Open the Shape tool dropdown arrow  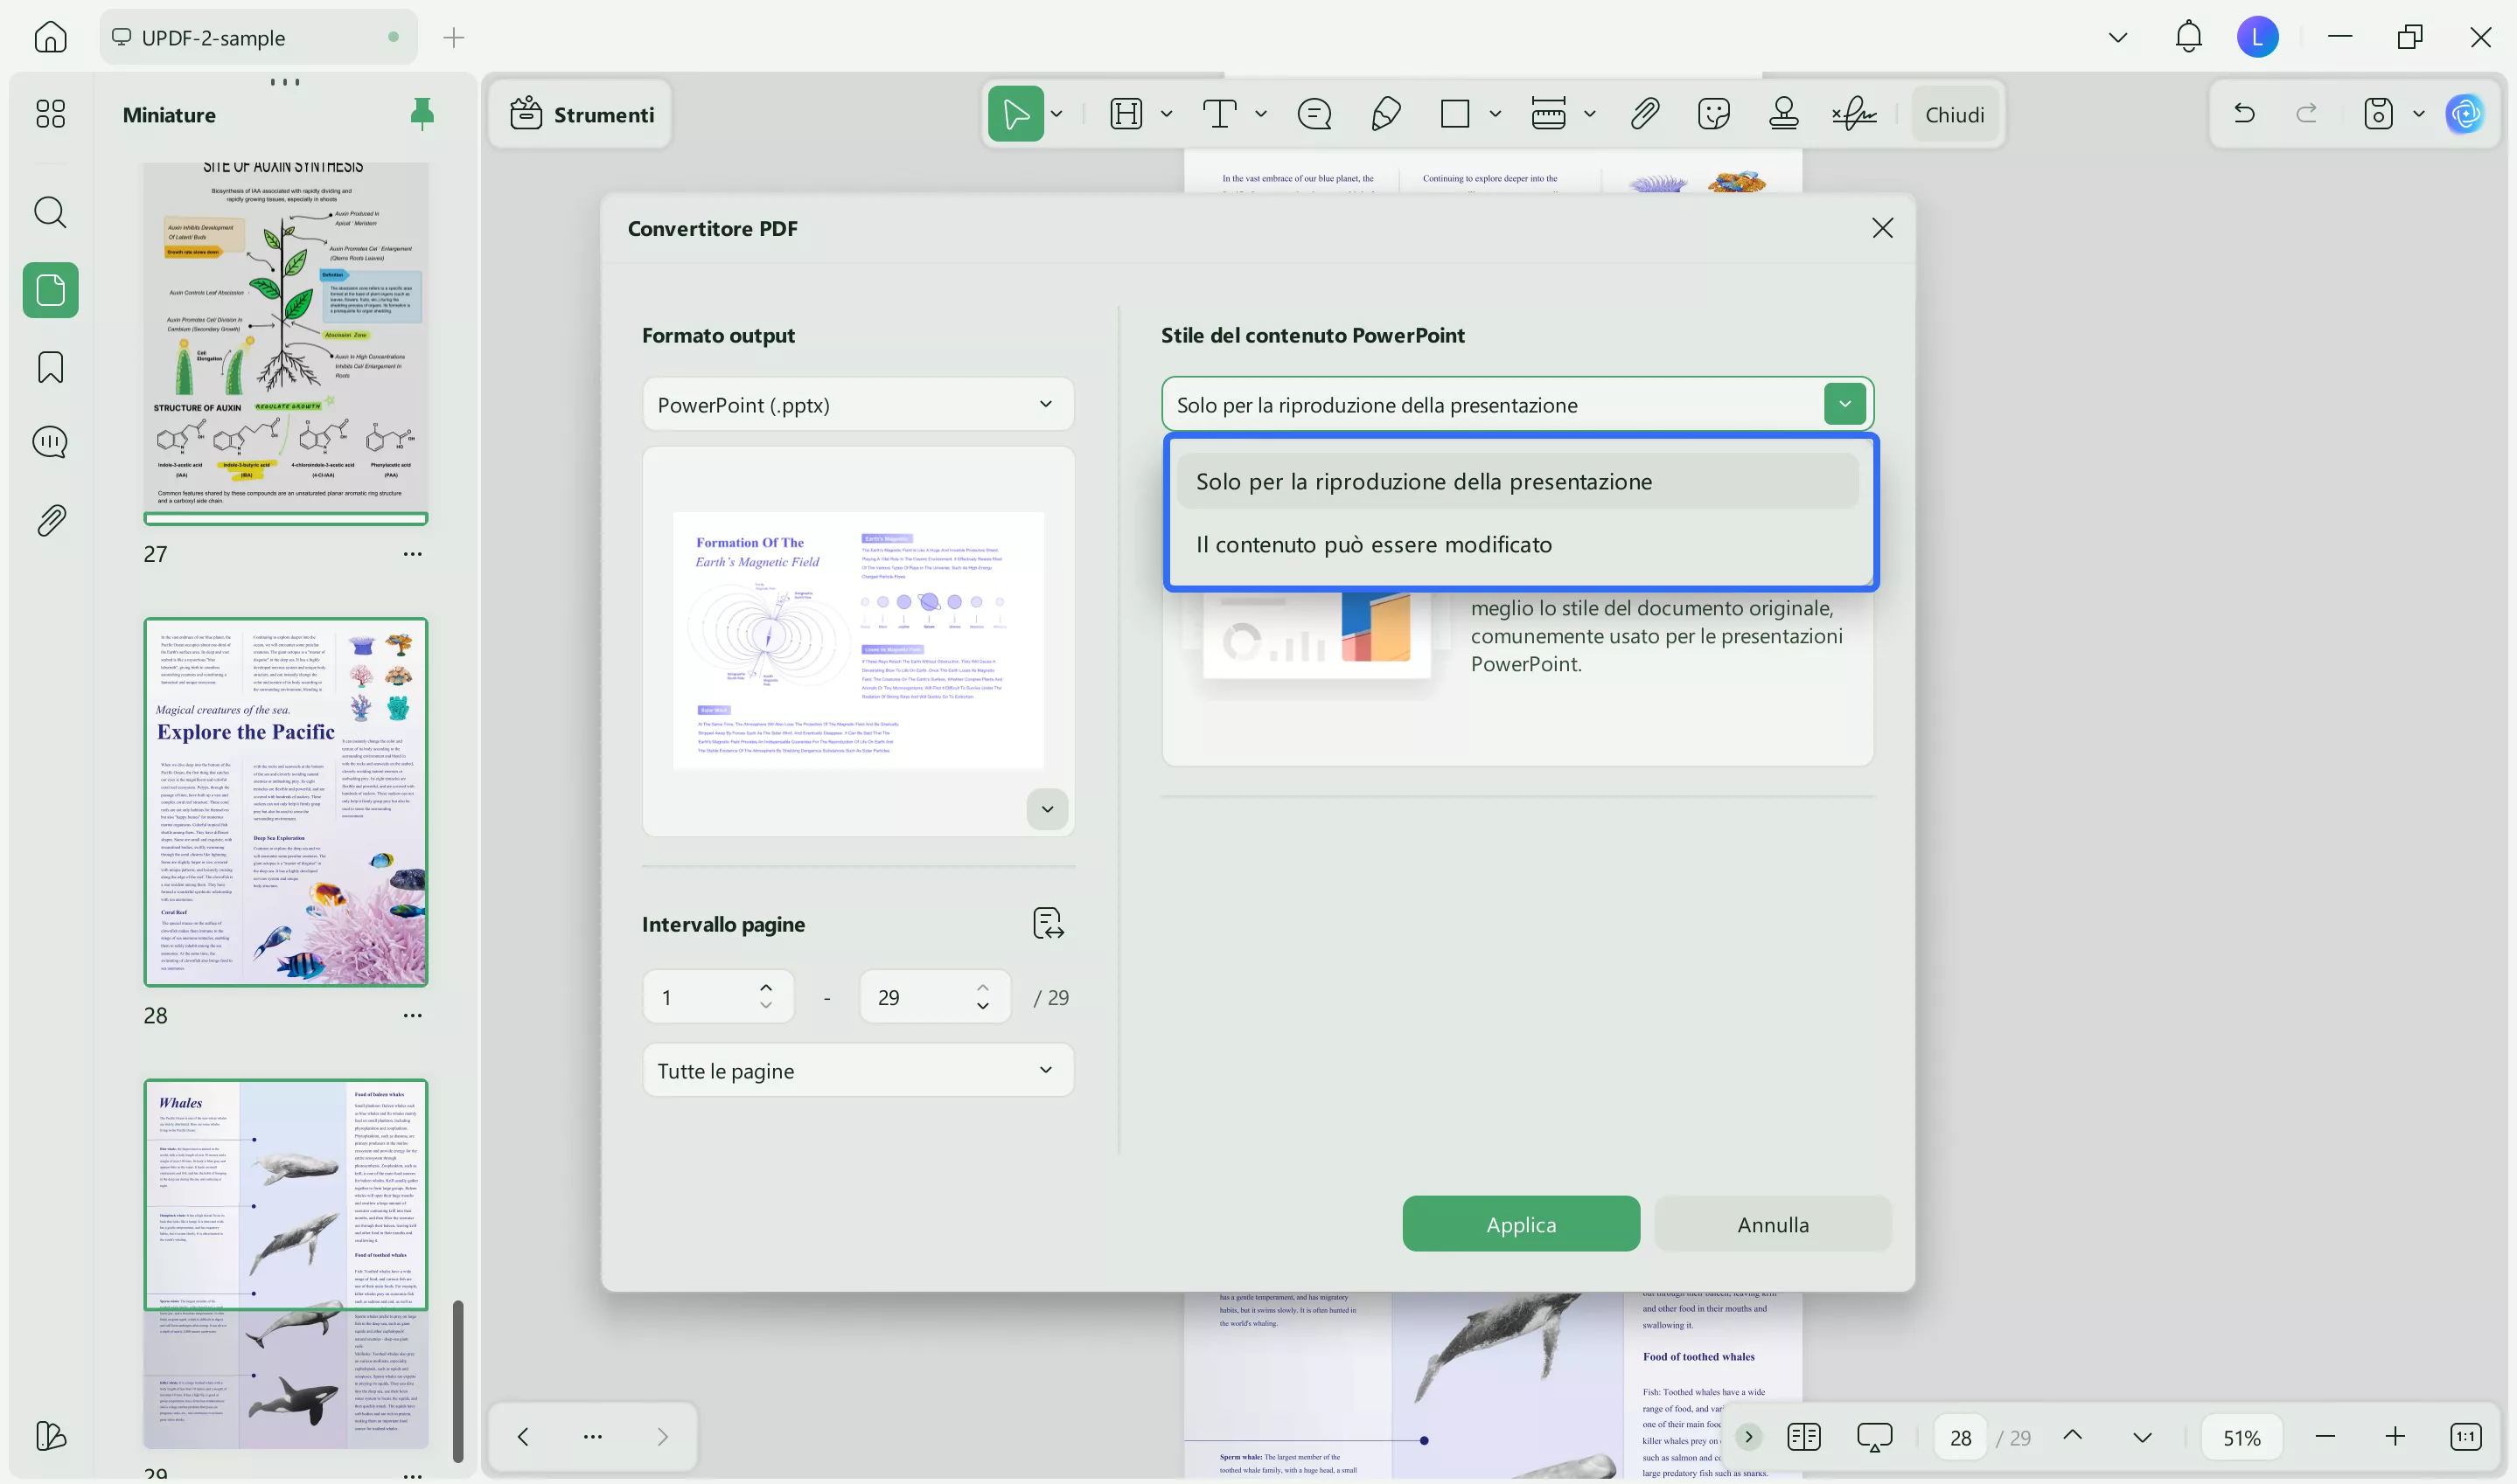pos(1495,113)
